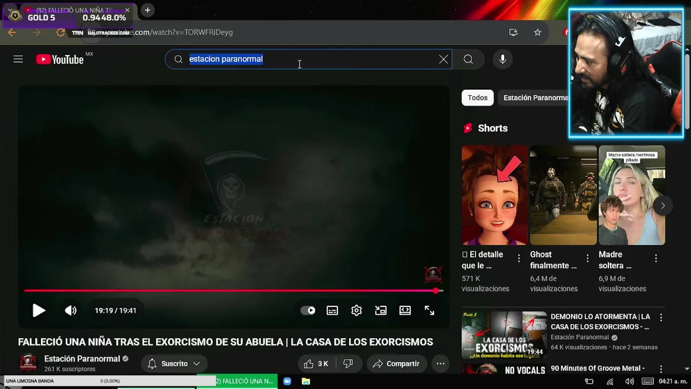Open options for '90 Minutes Of Groove Metal'
This screenshot has width=691, height=389.
pos(661,370)
